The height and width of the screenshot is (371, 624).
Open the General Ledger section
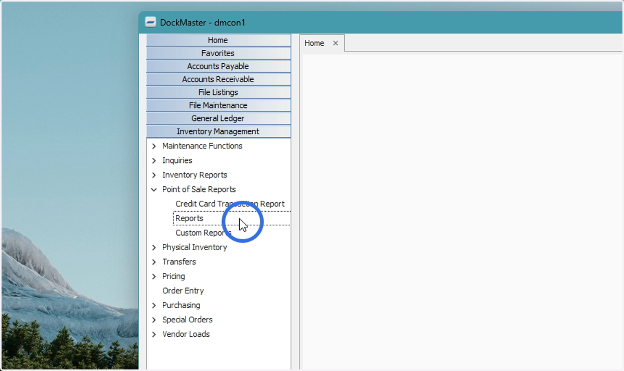click(218, 118)
